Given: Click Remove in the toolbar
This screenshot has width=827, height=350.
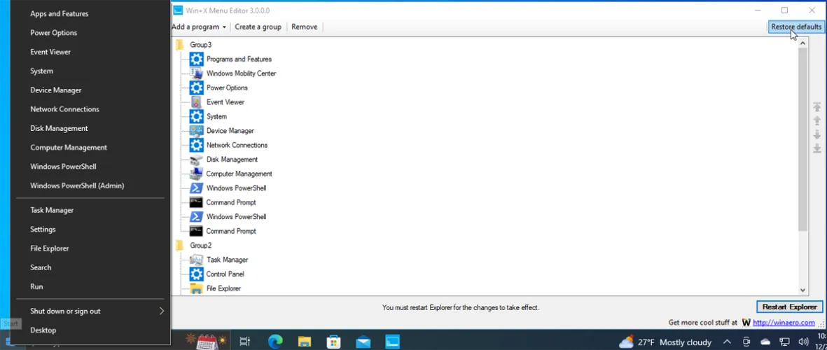Looking at the screenshot, I should (304, 27).
